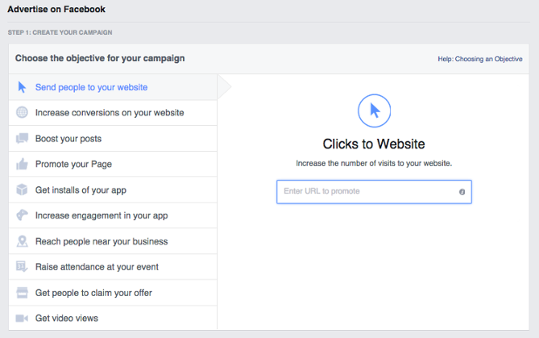Click the info icon inside the URL field

pos(462,192)
